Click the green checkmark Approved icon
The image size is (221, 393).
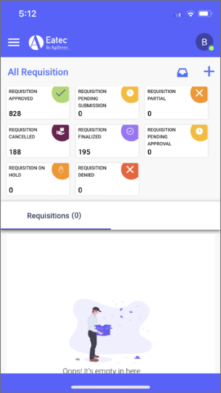click(x=60, y=94)
